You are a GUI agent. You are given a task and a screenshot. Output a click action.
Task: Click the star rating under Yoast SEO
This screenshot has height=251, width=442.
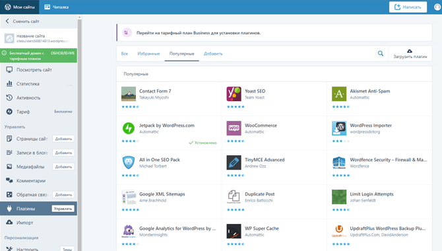click(236, 107)
